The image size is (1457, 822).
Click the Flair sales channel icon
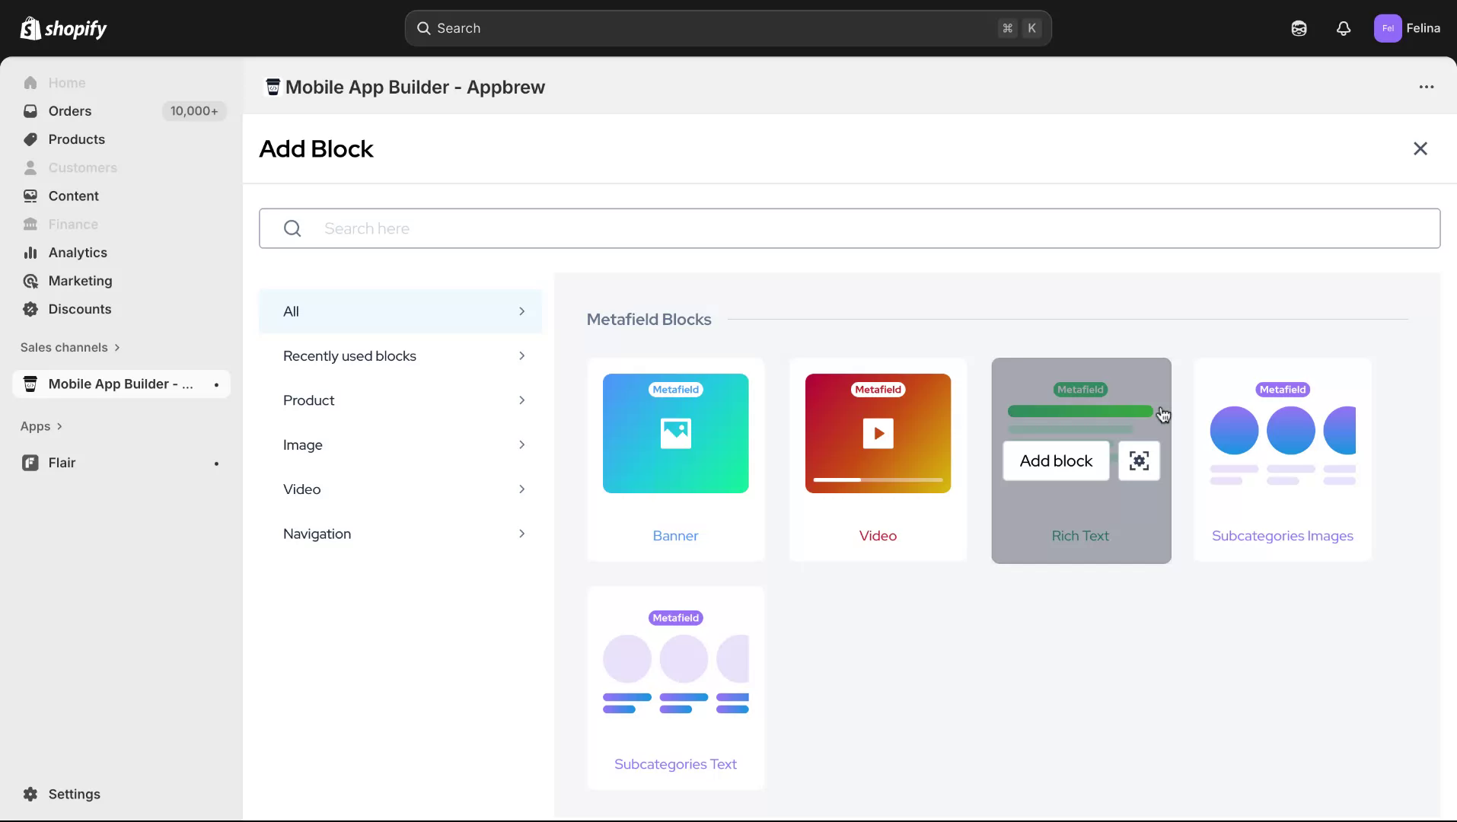[x=29, y=462]
